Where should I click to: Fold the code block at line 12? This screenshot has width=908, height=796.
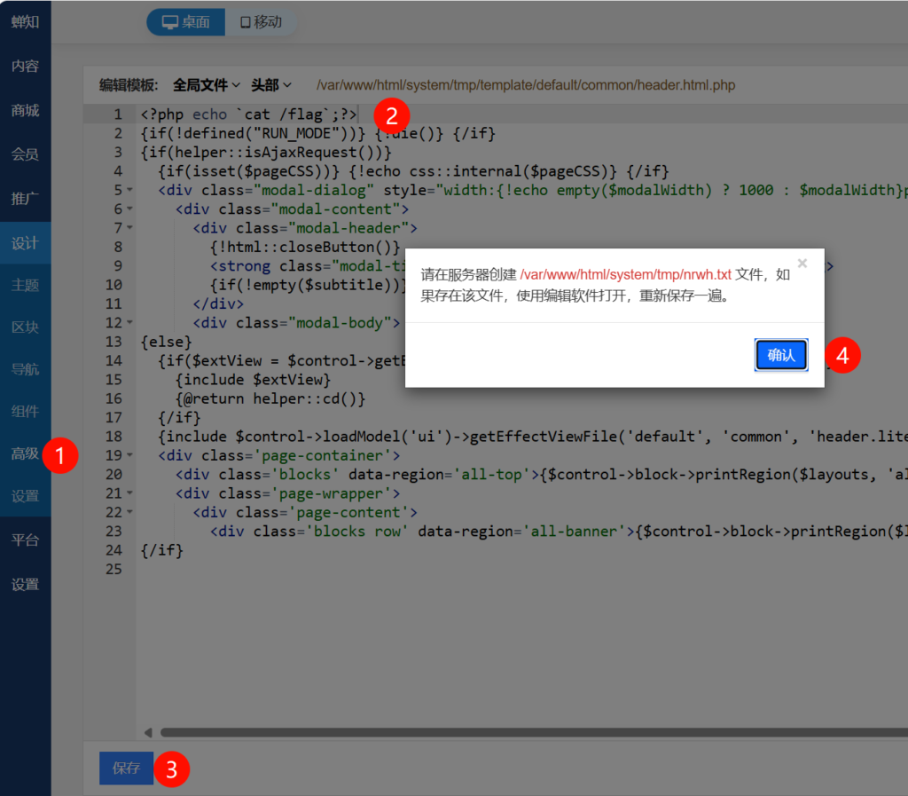point(130,323)
